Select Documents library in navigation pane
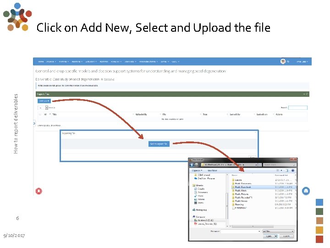Screen dimensions: 330x248 201,192
